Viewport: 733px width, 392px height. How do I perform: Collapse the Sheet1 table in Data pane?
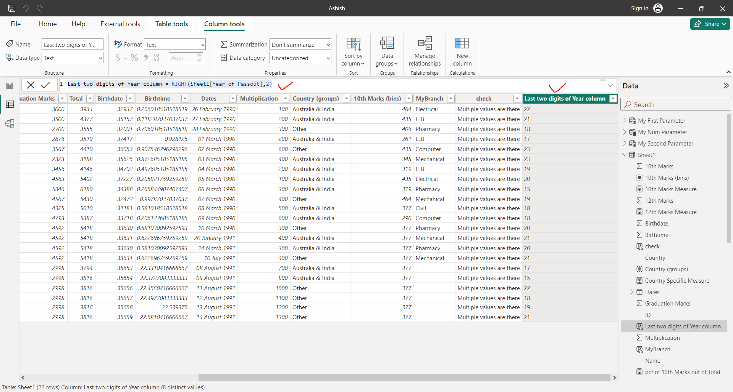pyautogui.click(x=625, y=155)
